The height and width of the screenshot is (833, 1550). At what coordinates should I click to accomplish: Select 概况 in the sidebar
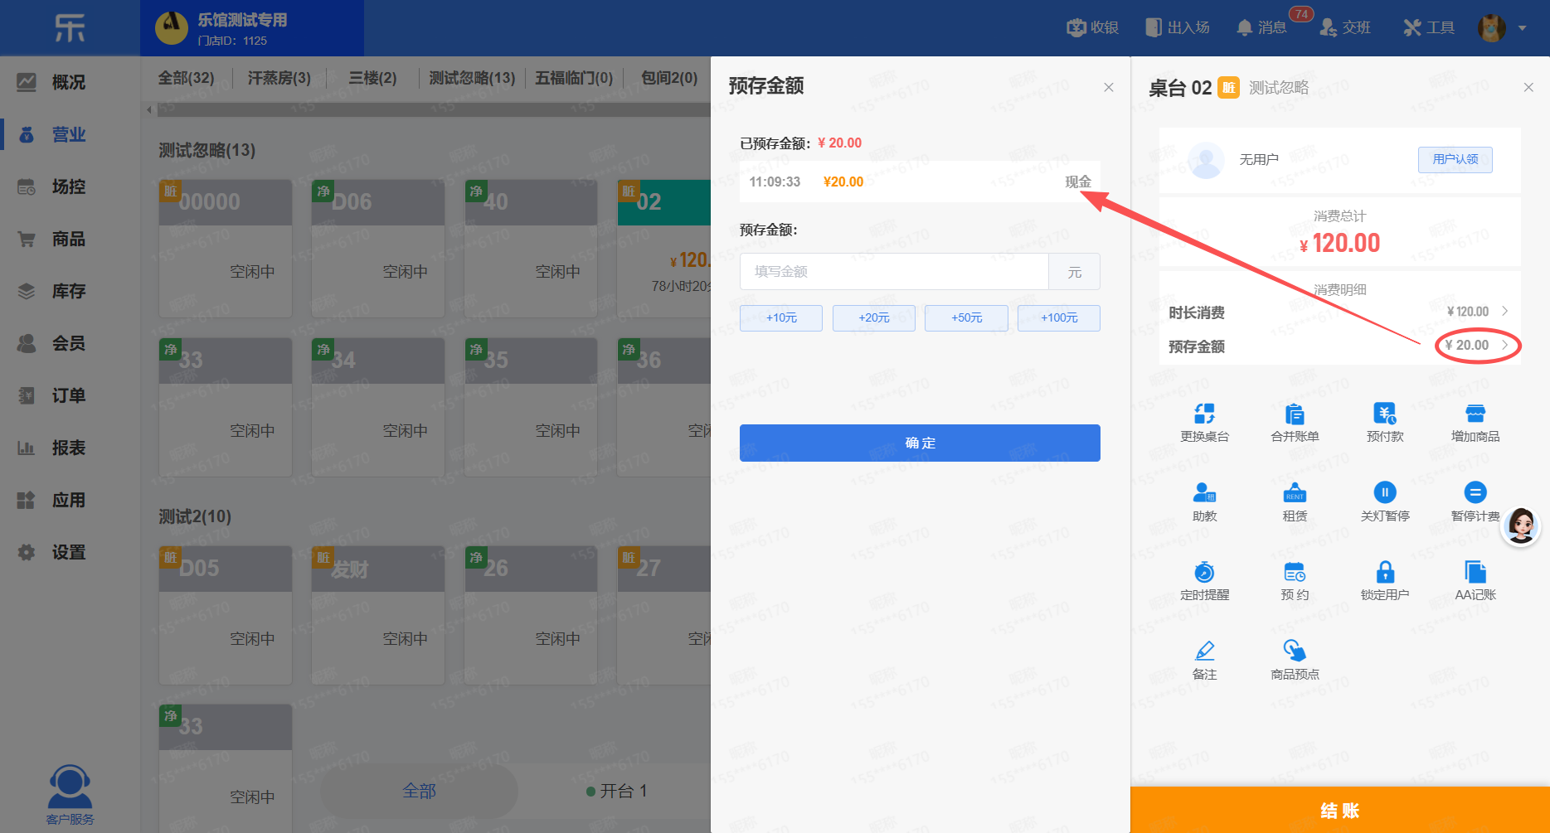coord(70,82)
